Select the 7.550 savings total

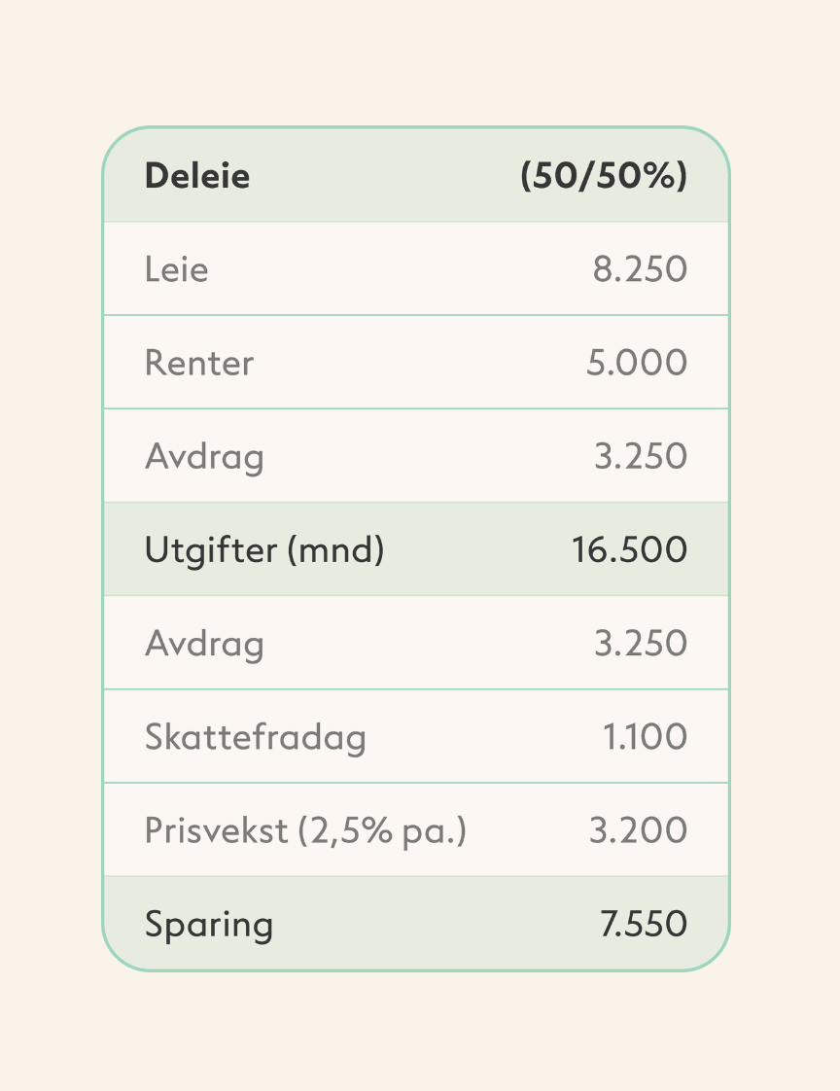644,924
